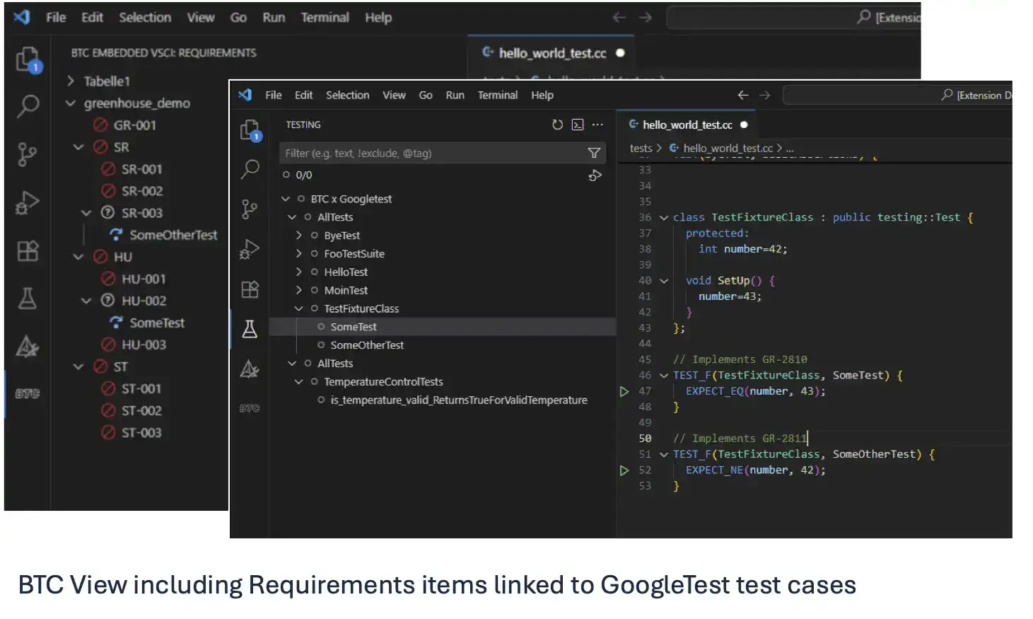This screenshot has width=1033, height=619.
Task: Expand the HelloTest suite node
Action: pyautogui.click(x=298, y=272)
